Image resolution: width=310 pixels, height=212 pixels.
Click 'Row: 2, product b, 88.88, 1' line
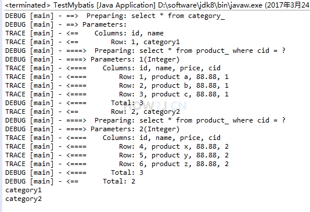117,85
